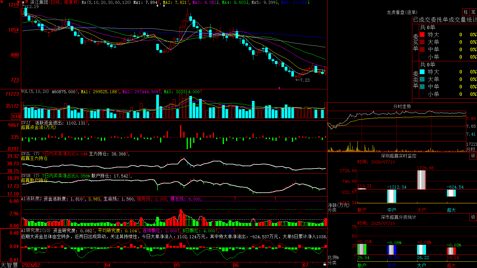
Task: Select the 超大 category in the 比例 chart
Action: pyautogui.click(x=451, y=265)
